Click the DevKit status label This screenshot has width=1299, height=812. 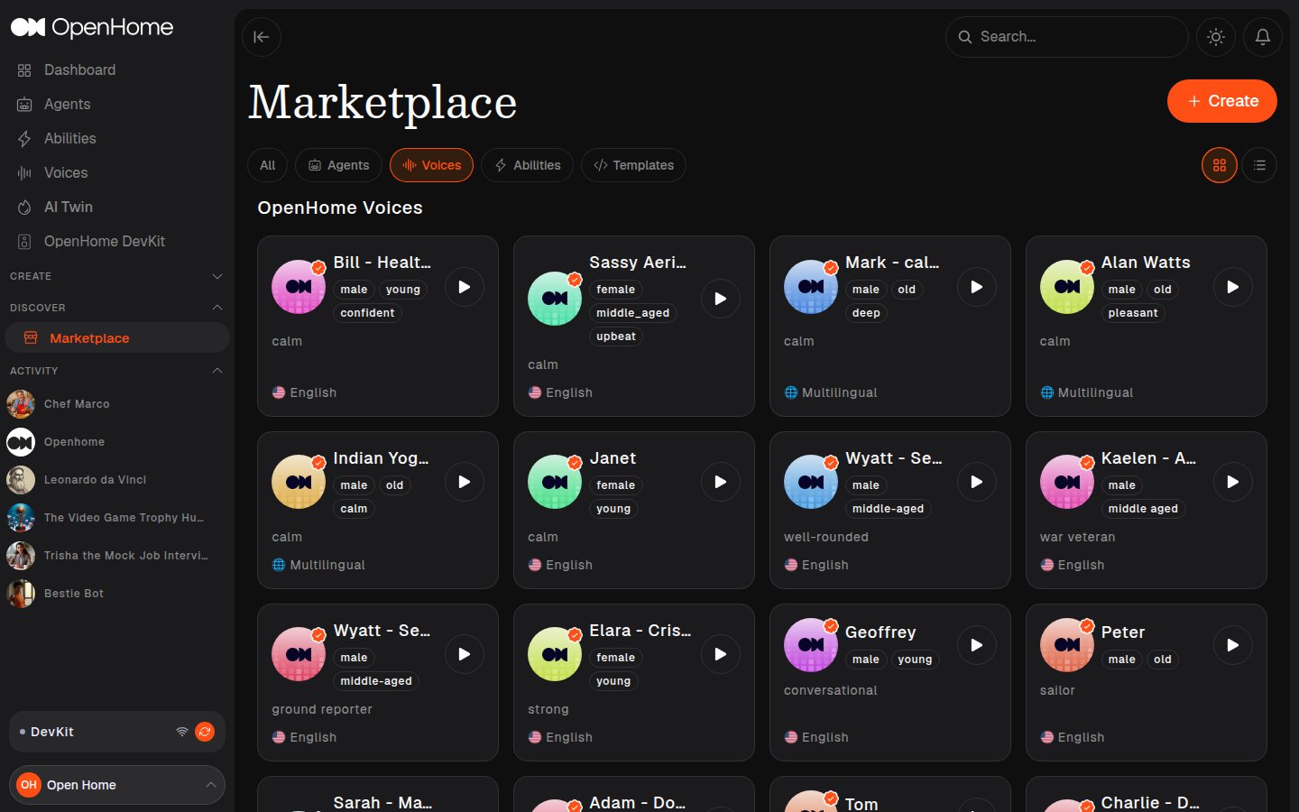52,732
